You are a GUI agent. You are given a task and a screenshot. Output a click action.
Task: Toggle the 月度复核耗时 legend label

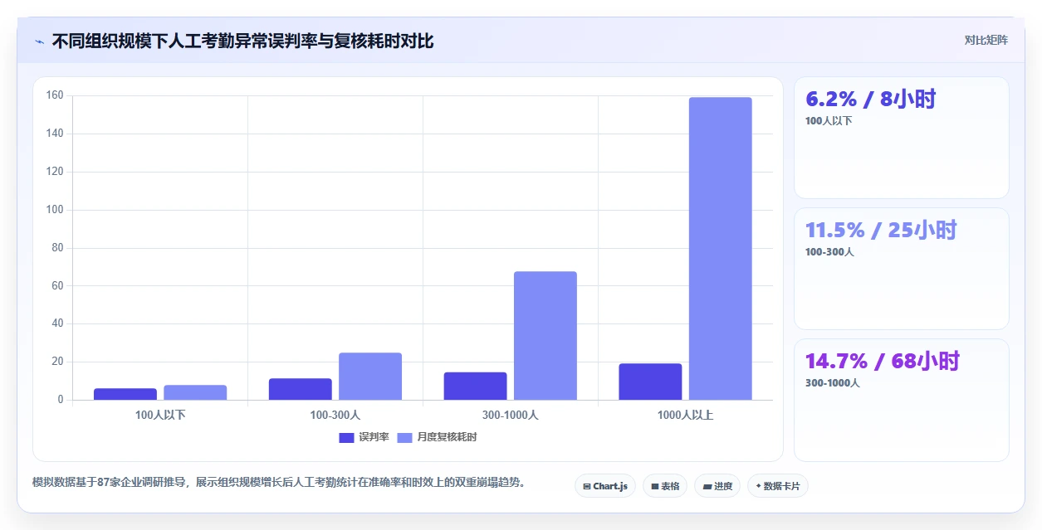447,437
